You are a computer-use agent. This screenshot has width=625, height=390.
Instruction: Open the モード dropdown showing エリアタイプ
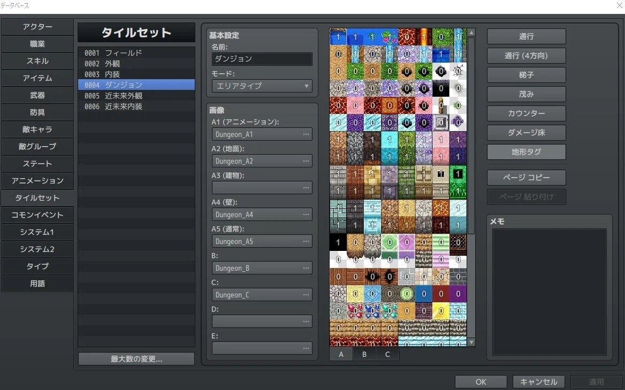point(262,86)
